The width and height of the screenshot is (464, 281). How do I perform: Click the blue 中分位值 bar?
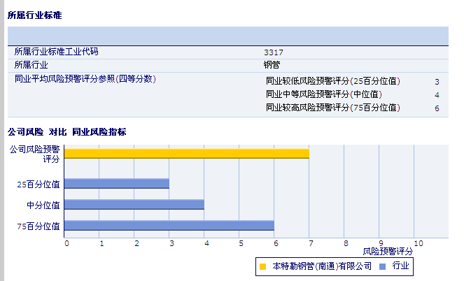tap(134, 205)
